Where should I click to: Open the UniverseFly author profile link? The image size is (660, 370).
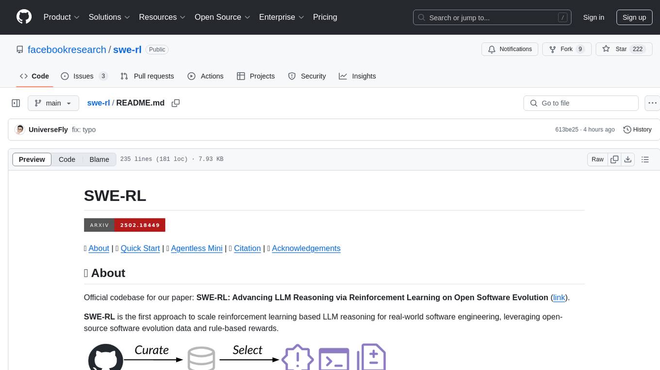(x=48, y=129)
